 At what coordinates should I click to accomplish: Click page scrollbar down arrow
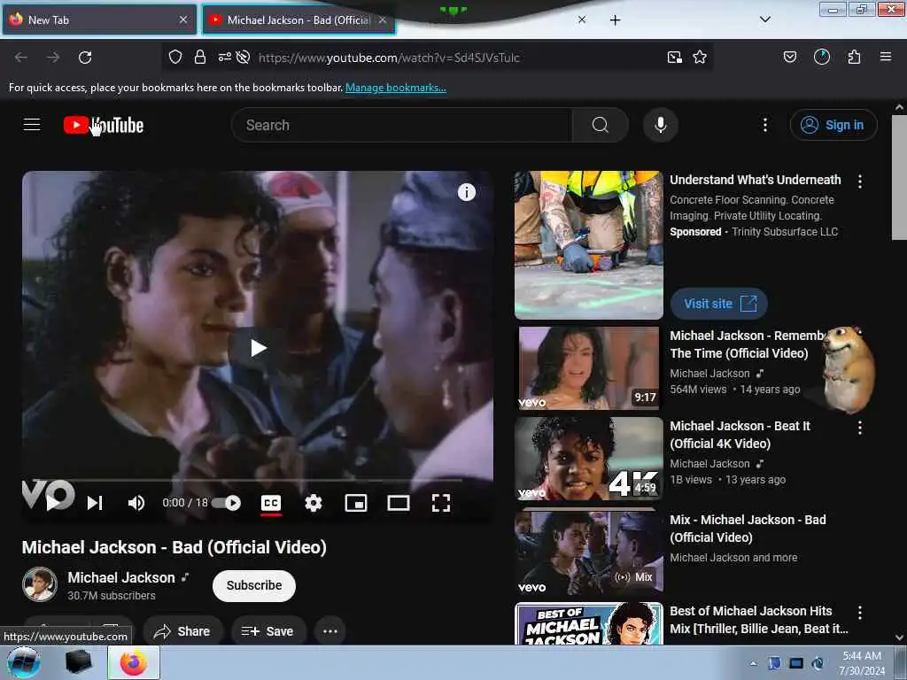click(899, 637)
